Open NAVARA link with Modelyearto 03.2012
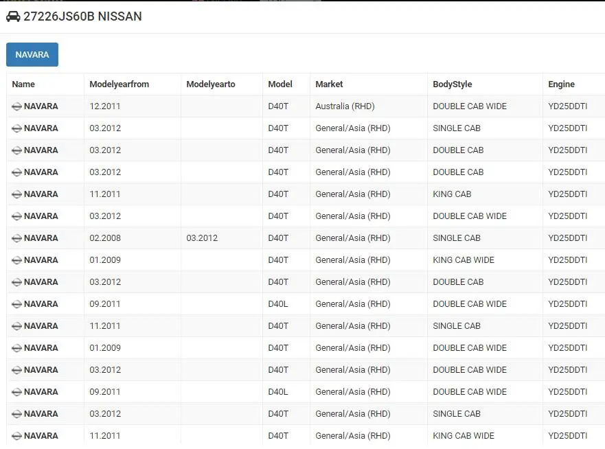This screenshot has height=449, width=605. tap(41, 238)
